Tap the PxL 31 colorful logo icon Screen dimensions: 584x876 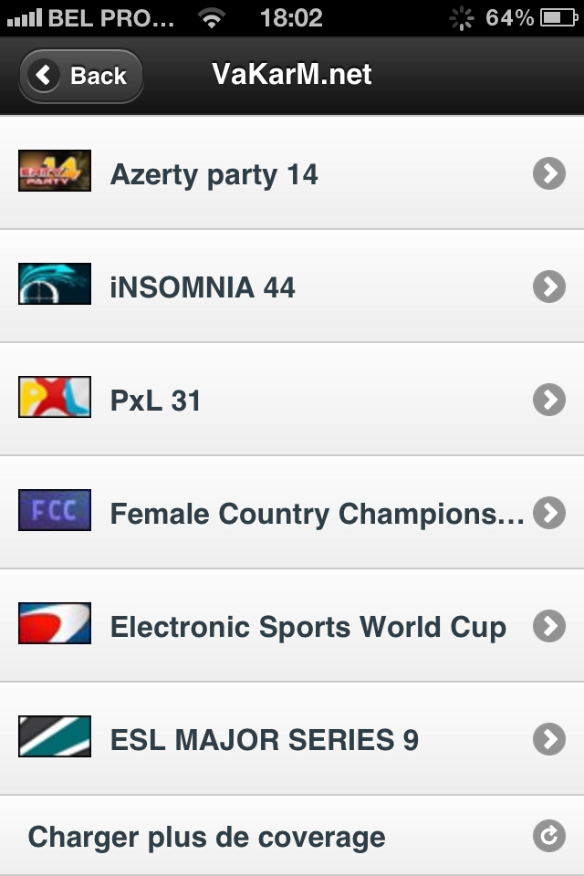(x=55, y=397)
